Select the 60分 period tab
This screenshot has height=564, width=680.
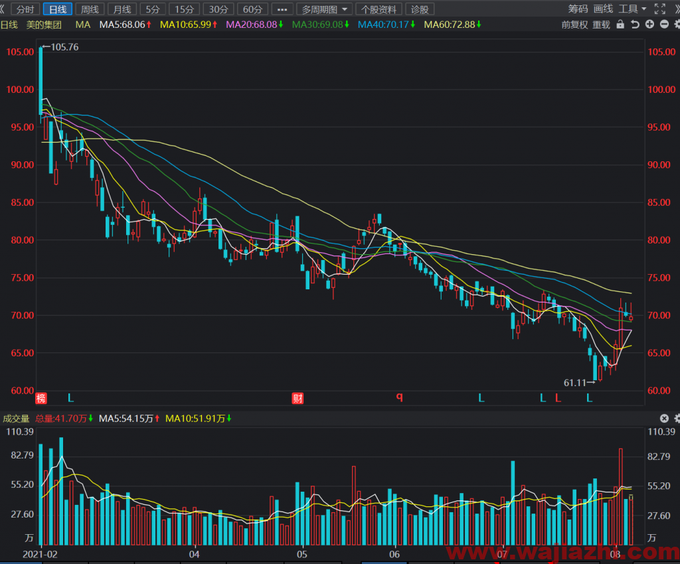[252, 9]
